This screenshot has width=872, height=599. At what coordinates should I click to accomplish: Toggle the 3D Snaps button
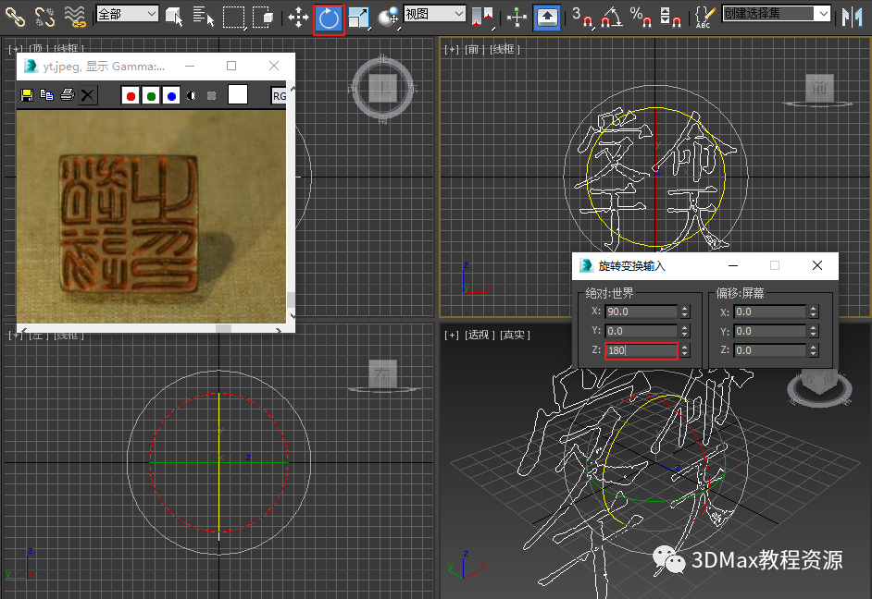[581, 18]
